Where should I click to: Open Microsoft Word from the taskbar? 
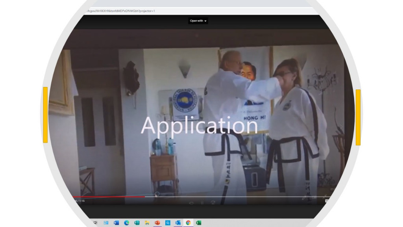click(116, 223)
